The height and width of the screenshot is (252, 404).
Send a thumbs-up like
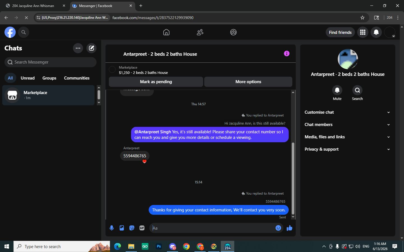pos(290,228)
